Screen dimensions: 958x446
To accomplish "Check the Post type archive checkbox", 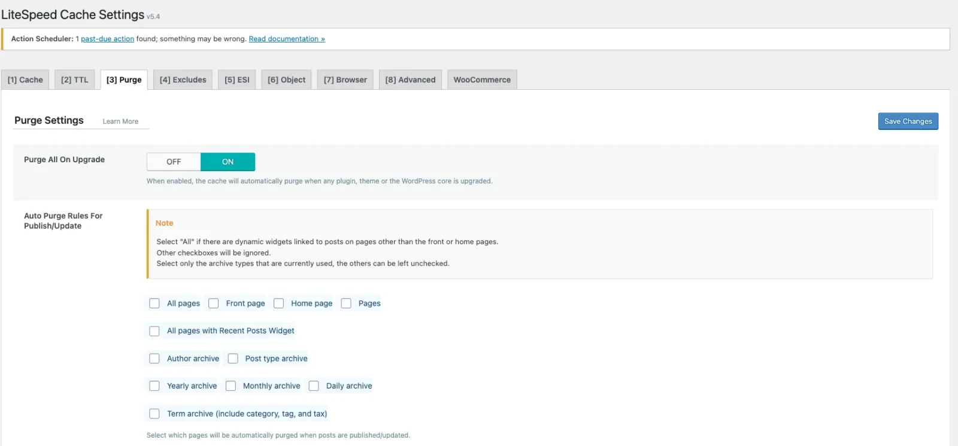I will point(233,359).
